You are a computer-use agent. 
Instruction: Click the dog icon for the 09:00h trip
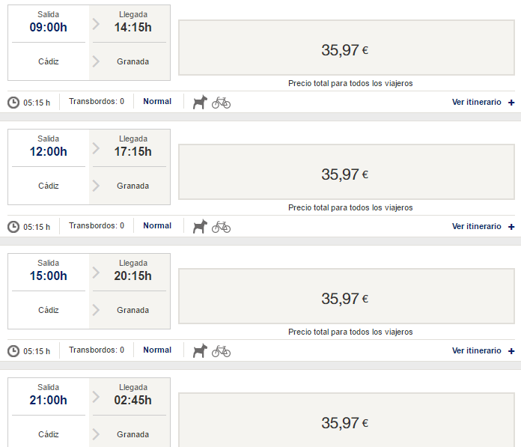pos(199,102)
